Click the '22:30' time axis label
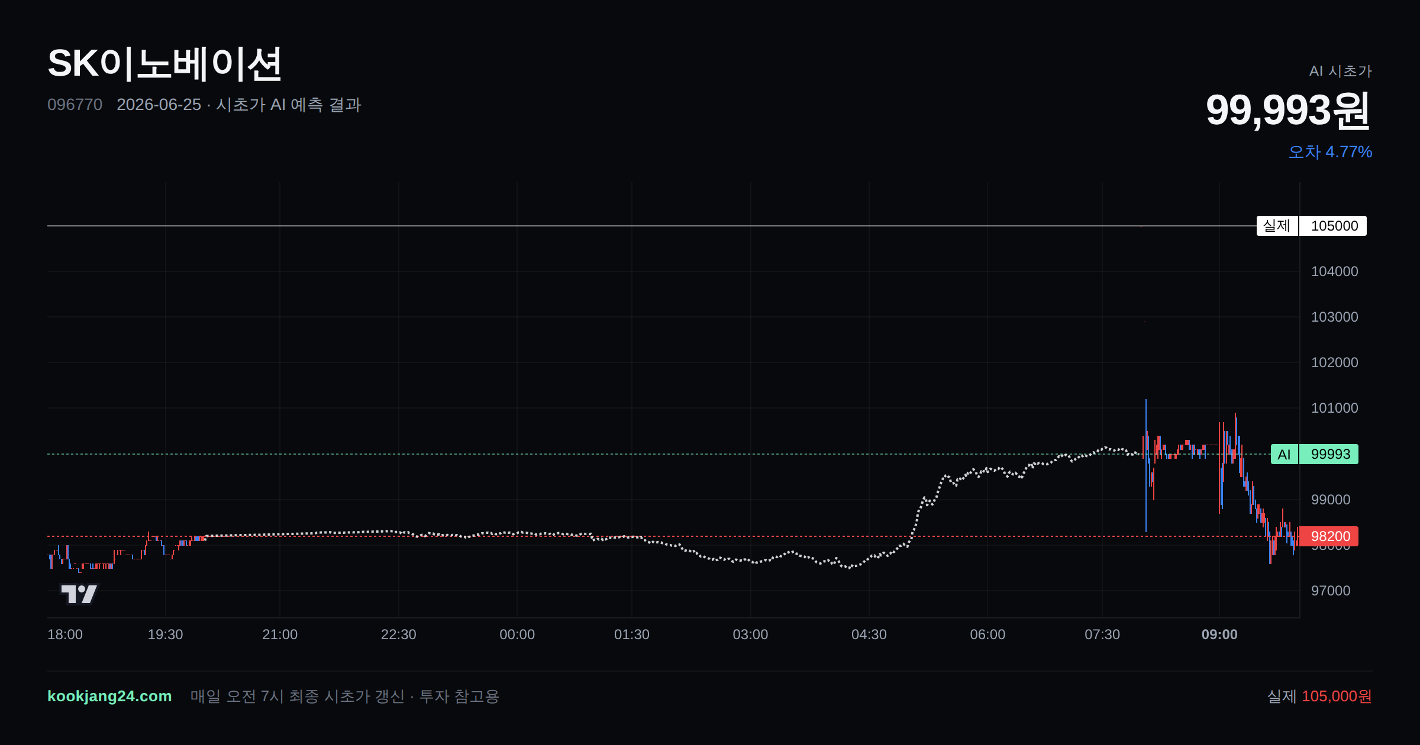 (398, 634)
